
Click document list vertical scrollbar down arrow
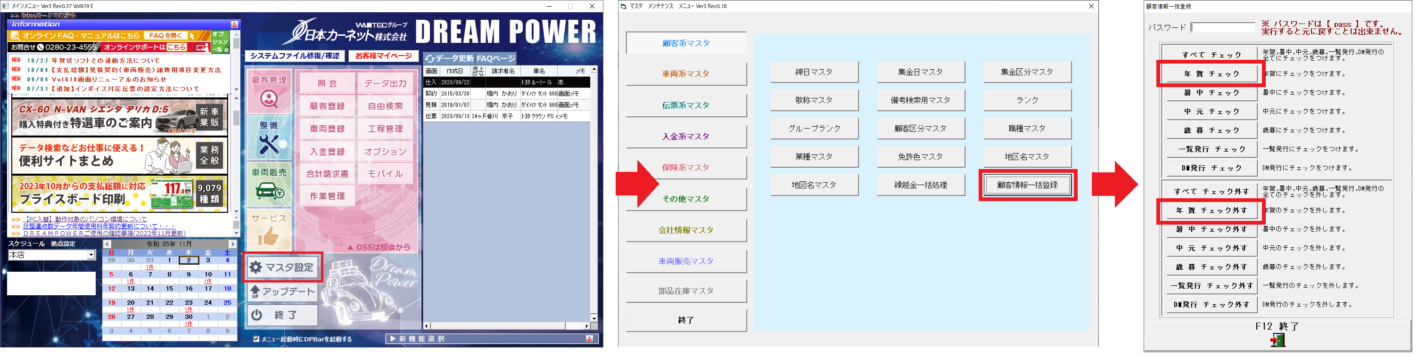[x=594, y=318]
